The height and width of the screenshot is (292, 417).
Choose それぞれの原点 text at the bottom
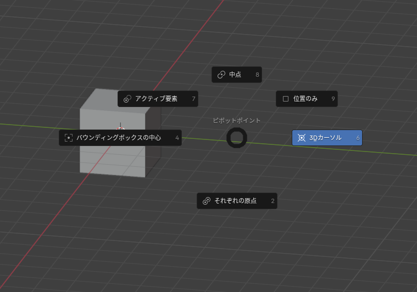[x=235, y=201]
